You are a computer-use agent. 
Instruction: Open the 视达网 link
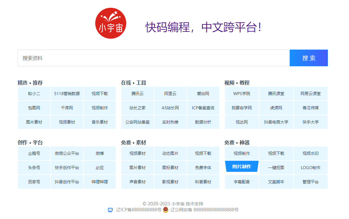point(242,122)
